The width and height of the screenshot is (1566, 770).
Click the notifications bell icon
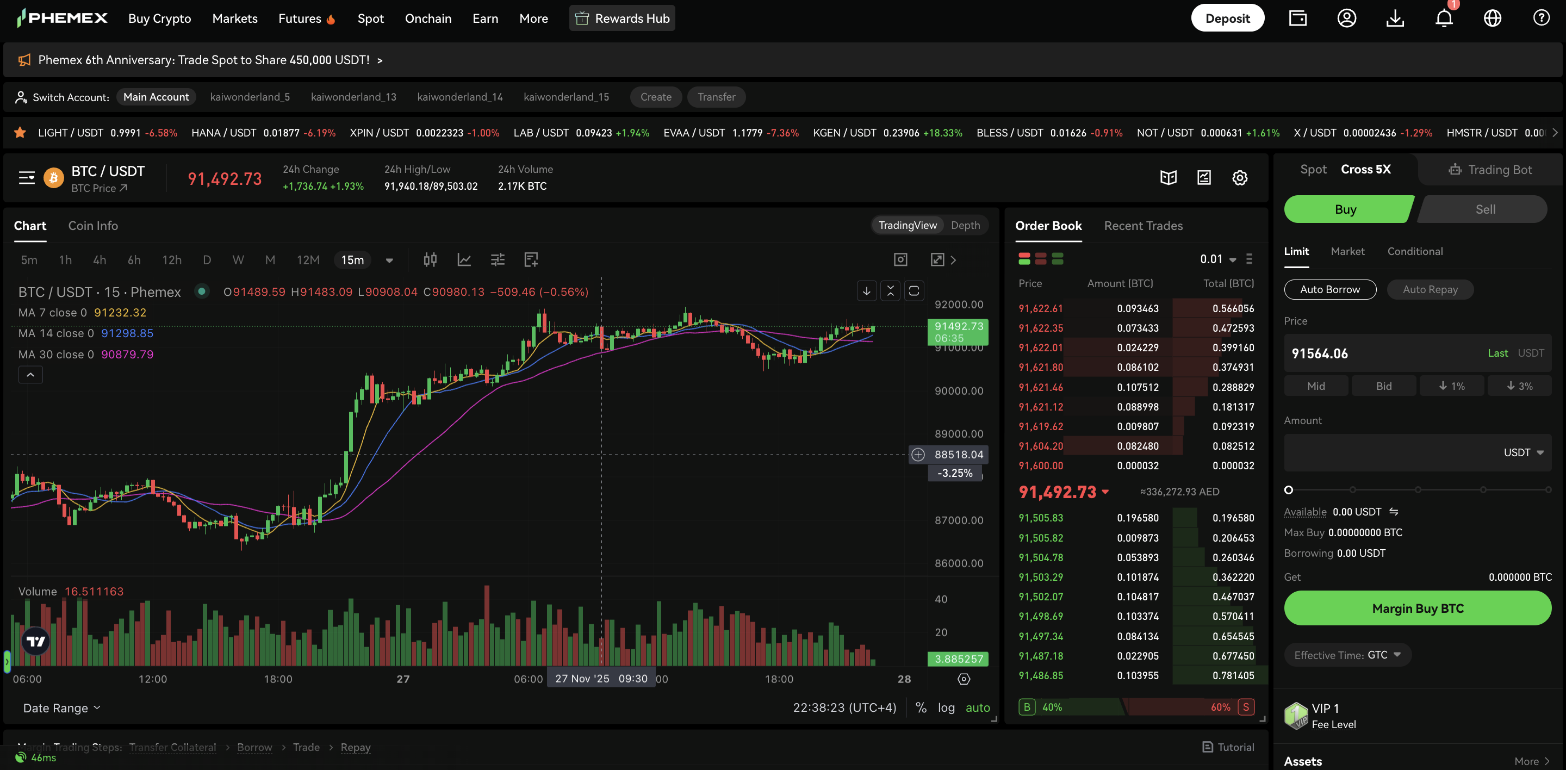coord(1443,18)
